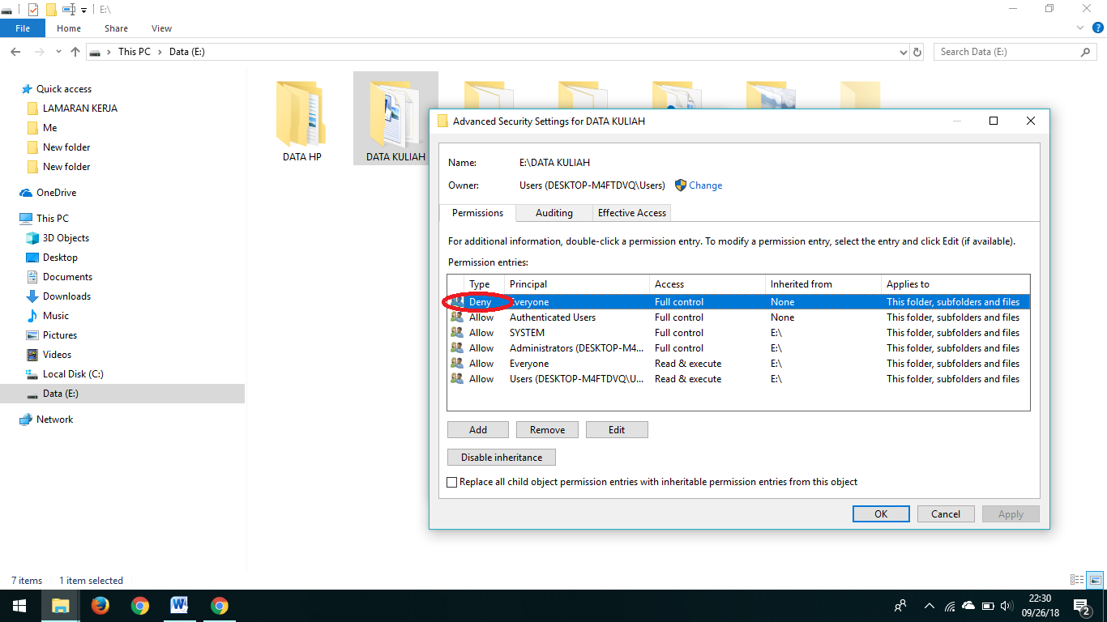Expand hidden icons chevron in system tray
Screen dimensions: 1107x622
pyautogui.click(x=929, y=605)
